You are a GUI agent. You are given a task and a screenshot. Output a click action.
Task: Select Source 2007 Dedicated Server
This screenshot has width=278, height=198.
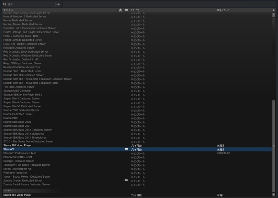coord(21,110)
